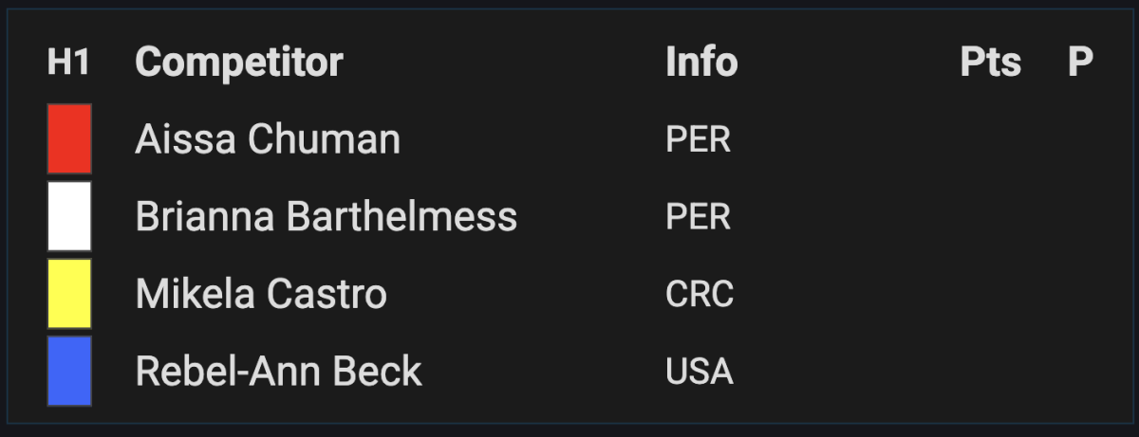
Task: Open competitor Aissa Chuman
Action: tap(268, 140)
